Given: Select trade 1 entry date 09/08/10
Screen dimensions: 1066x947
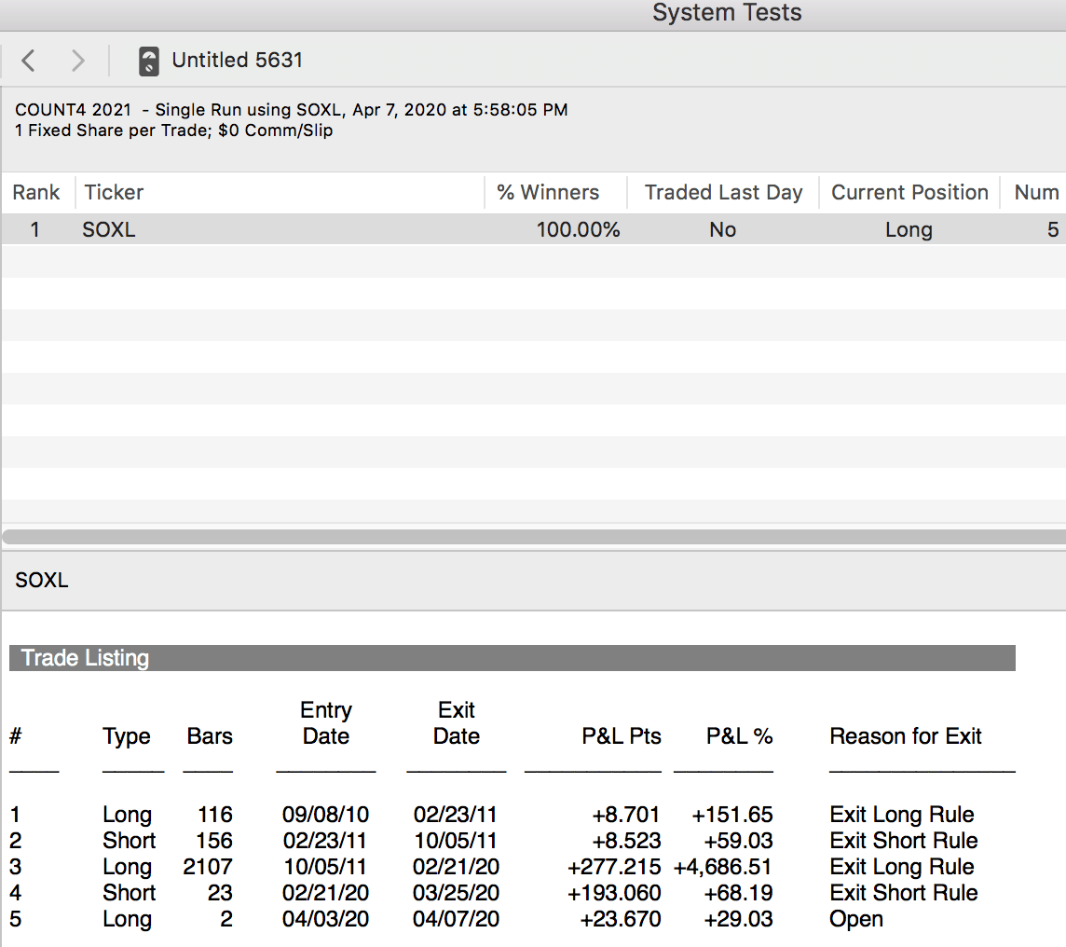Looking at the screenshot, I should pyautogui.click(x=325, y=815).
